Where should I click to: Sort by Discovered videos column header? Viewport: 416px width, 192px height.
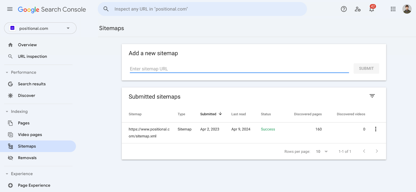point(351,114)
